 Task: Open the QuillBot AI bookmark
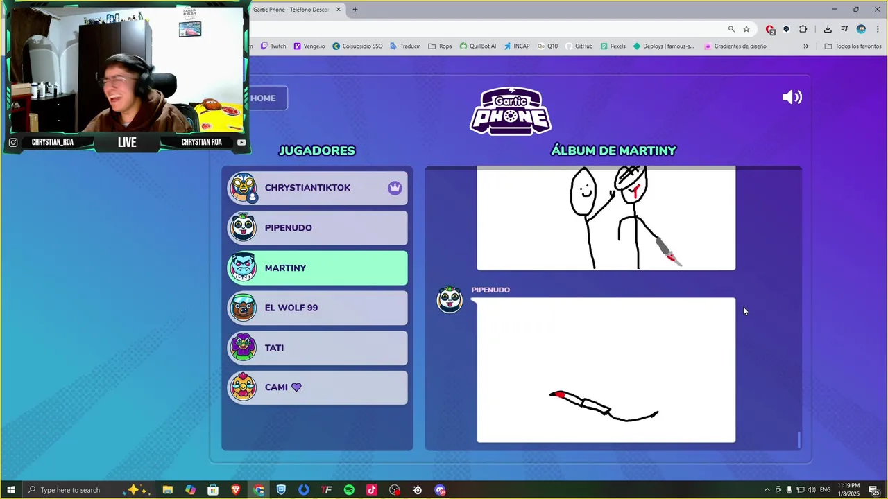477,46
